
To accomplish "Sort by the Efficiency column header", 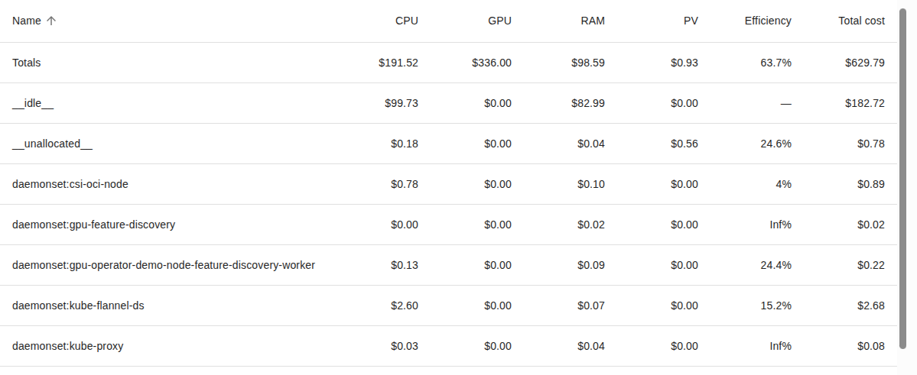I will point(768,21).
